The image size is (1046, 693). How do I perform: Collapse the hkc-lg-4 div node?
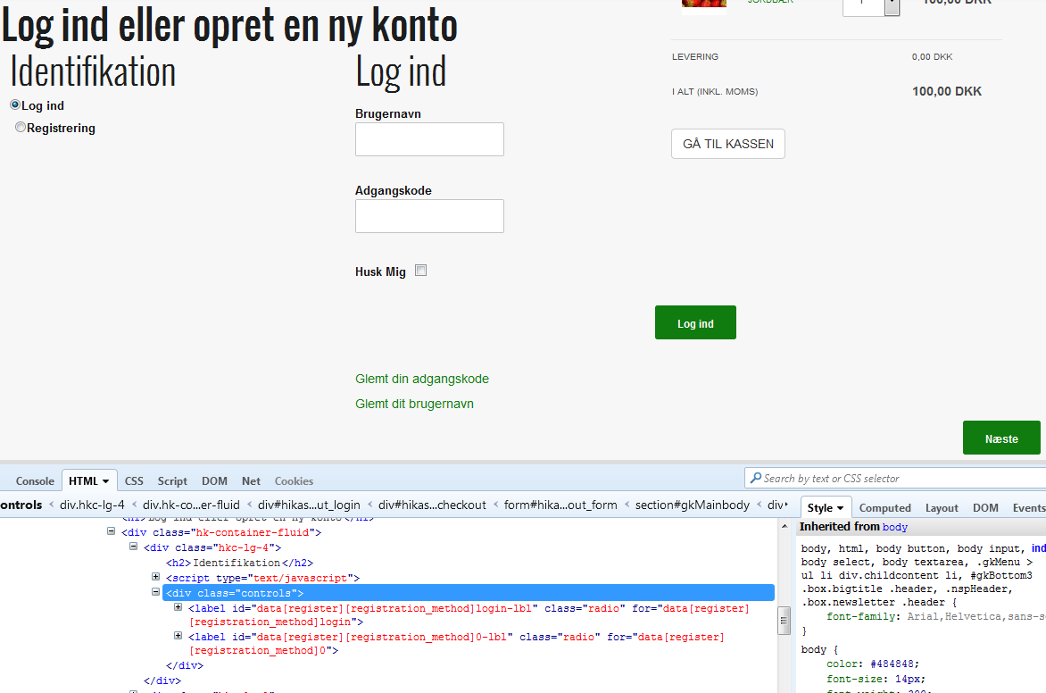click(x=133, y=547)
